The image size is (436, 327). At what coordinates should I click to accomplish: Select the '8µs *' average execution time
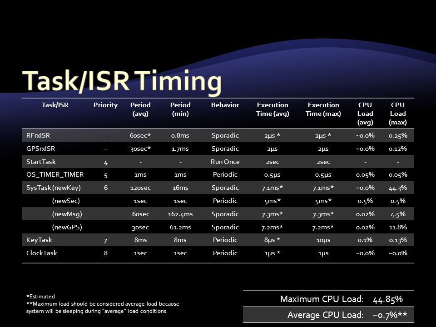(272, 240)
